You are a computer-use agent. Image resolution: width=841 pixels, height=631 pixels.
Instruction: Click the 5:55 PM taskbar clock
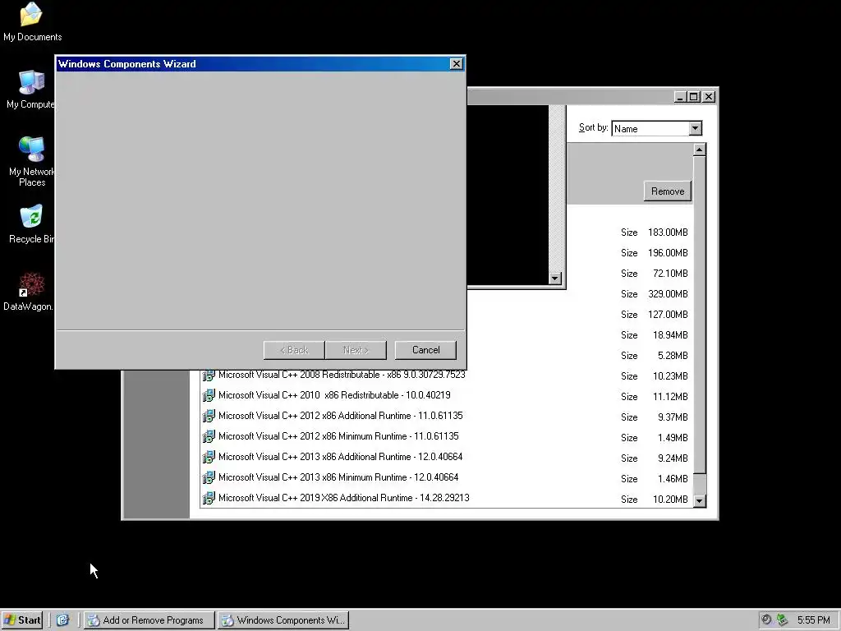coord(813,620)
